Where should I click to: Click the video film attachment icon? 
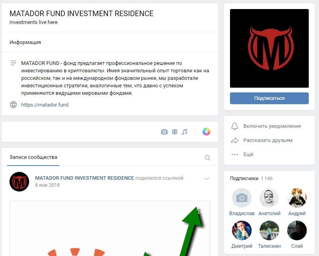pyautogui.click(x=174, y=132)
